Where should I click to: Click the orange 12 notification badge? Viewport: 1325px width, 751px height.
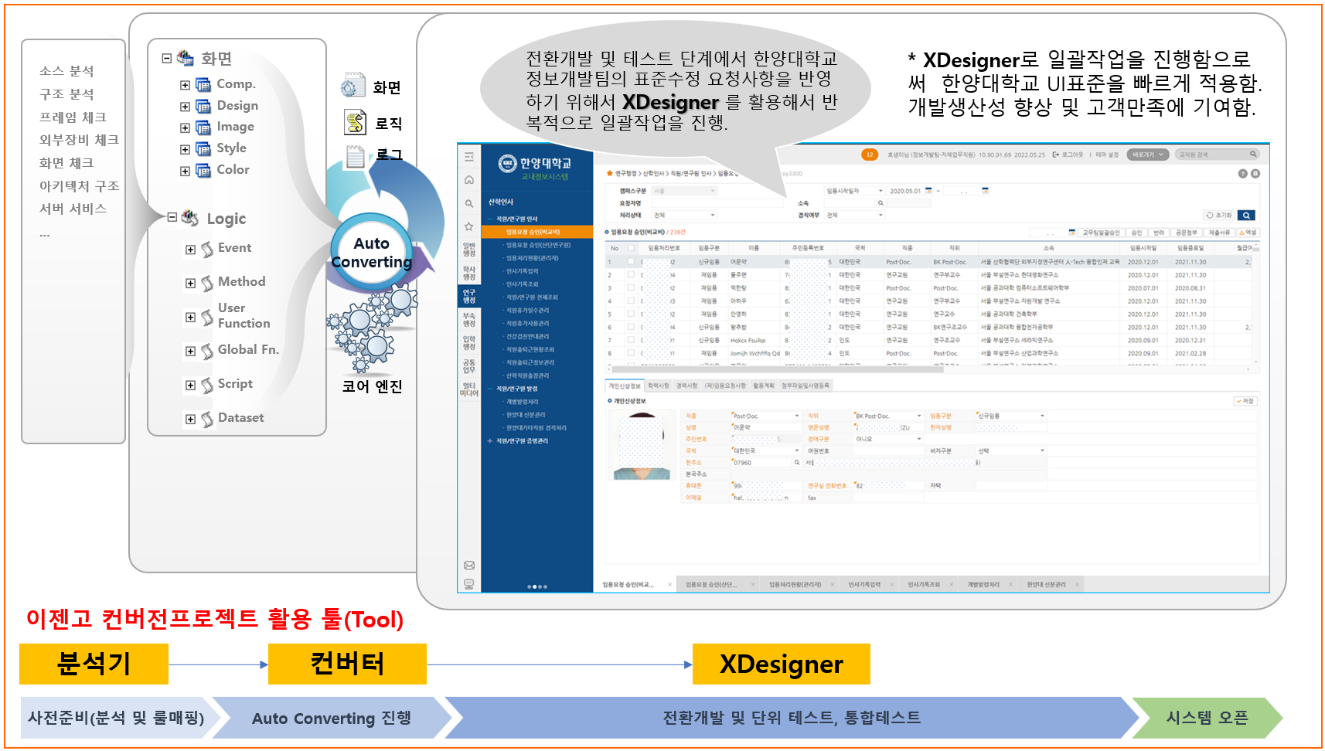coord(870,155)
